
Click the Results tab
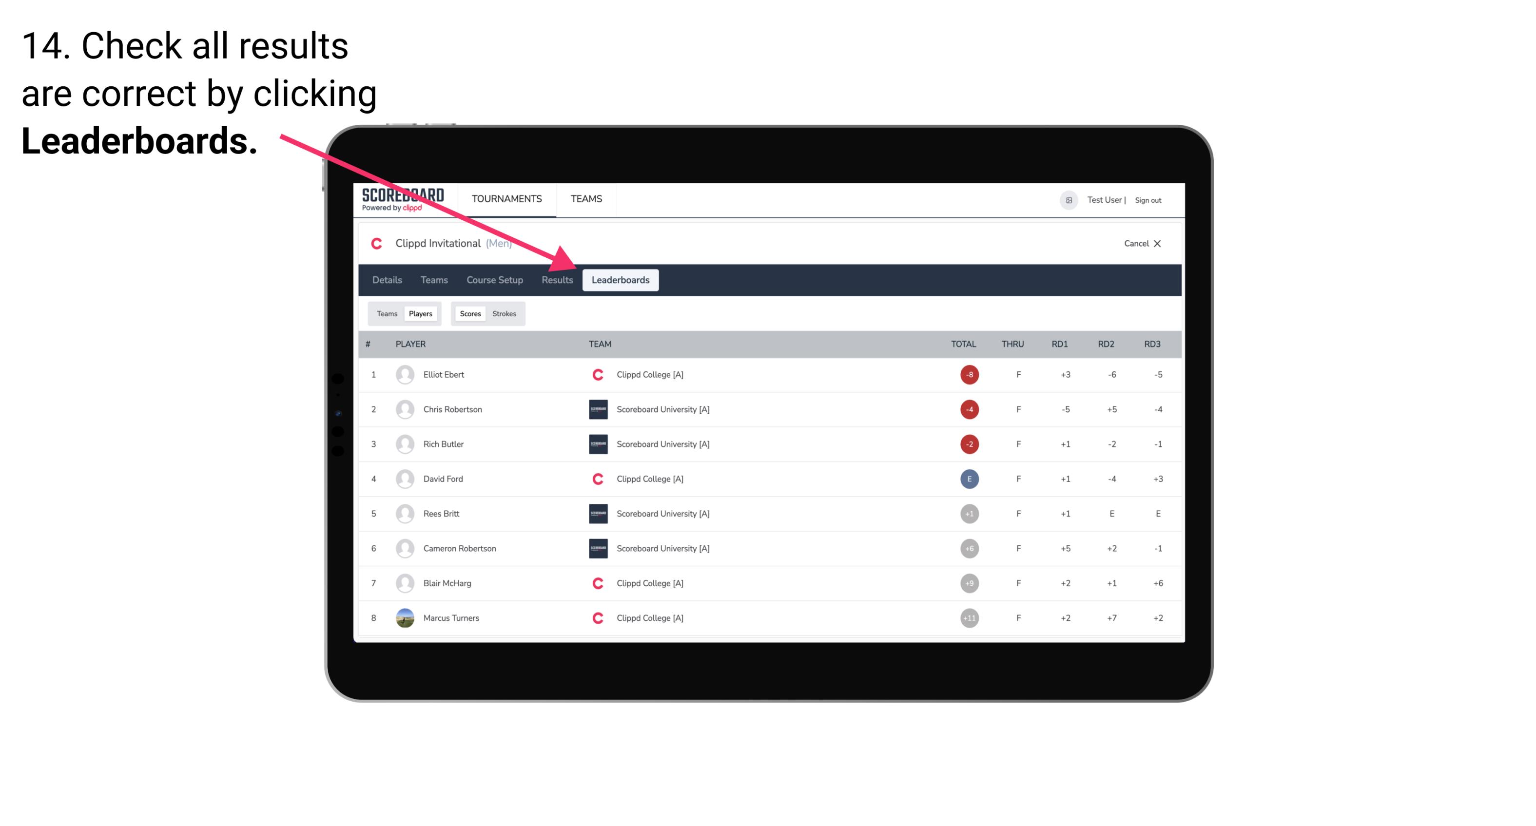556,281
